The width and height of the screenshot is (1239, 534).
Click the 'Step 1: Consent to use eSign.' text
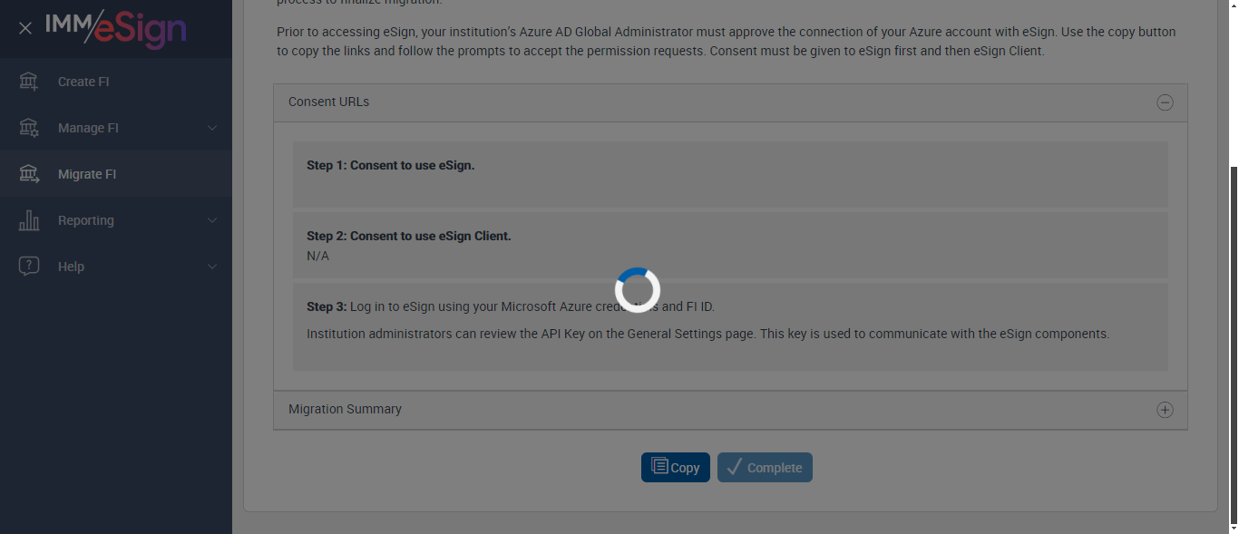point(391,166)
